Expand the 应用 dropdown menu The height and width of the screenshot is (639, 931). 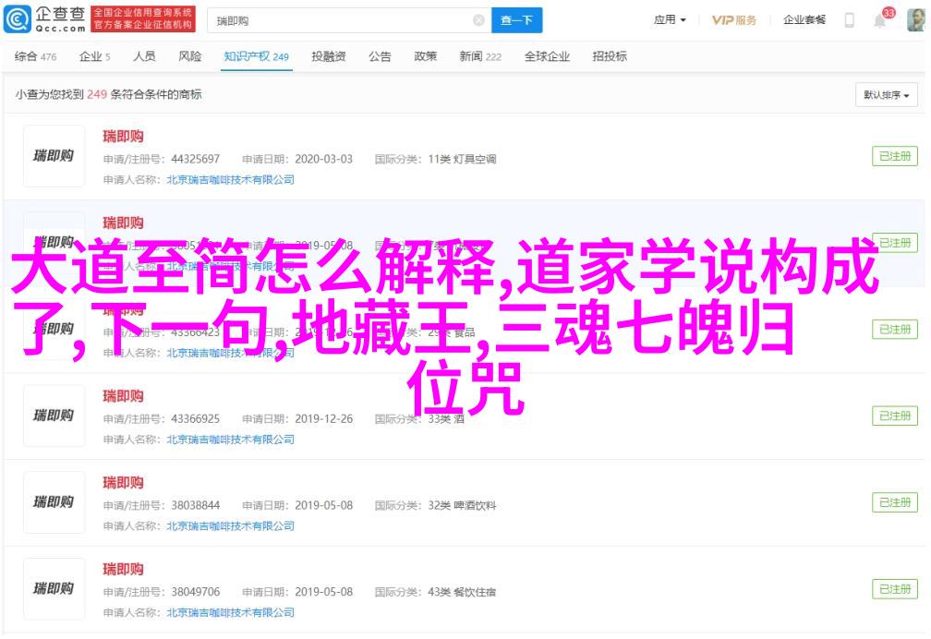pyautogui.click(x=669, y=20)
